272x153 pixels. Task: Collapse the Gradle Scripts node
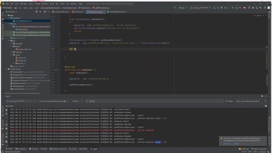(6, 69)
